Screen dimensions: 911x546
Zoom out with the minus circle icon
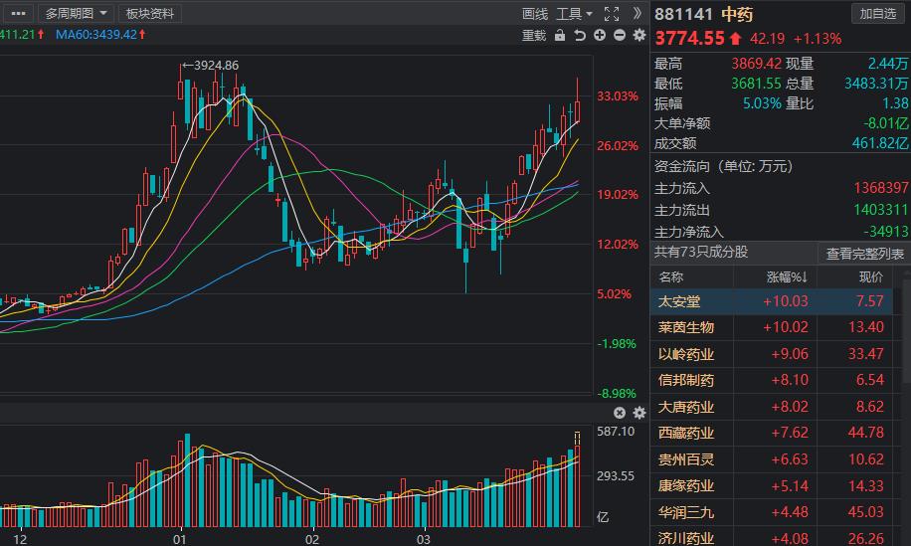(619, 36)
